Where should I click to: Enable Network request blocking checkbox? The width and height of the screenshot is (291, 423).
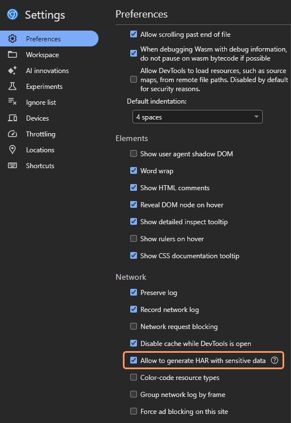pos(134,326)
